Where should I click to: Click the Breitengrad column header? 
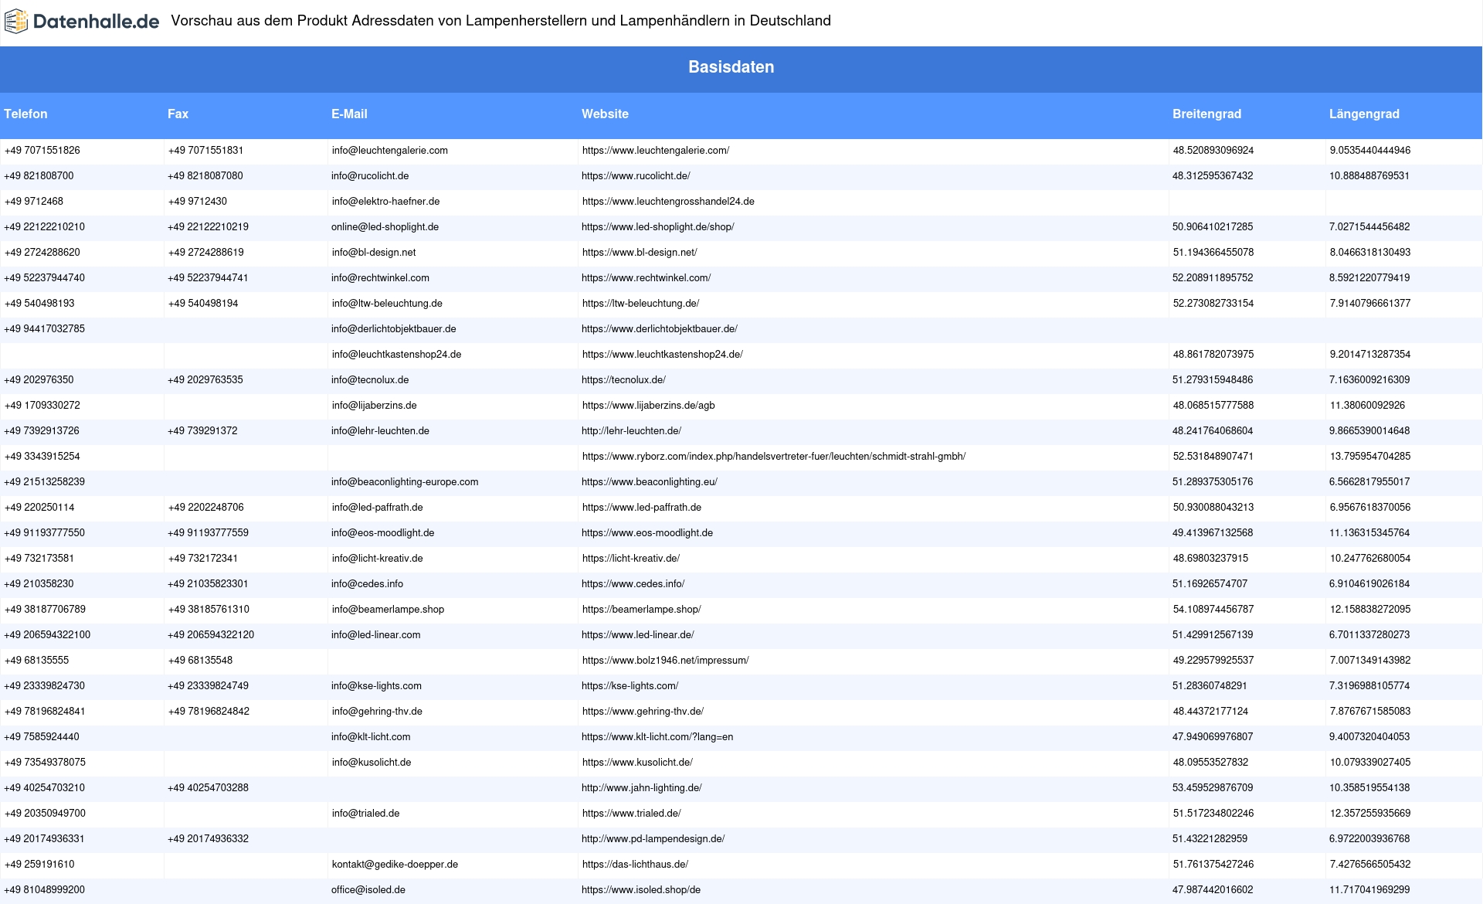coord(1206,114)
